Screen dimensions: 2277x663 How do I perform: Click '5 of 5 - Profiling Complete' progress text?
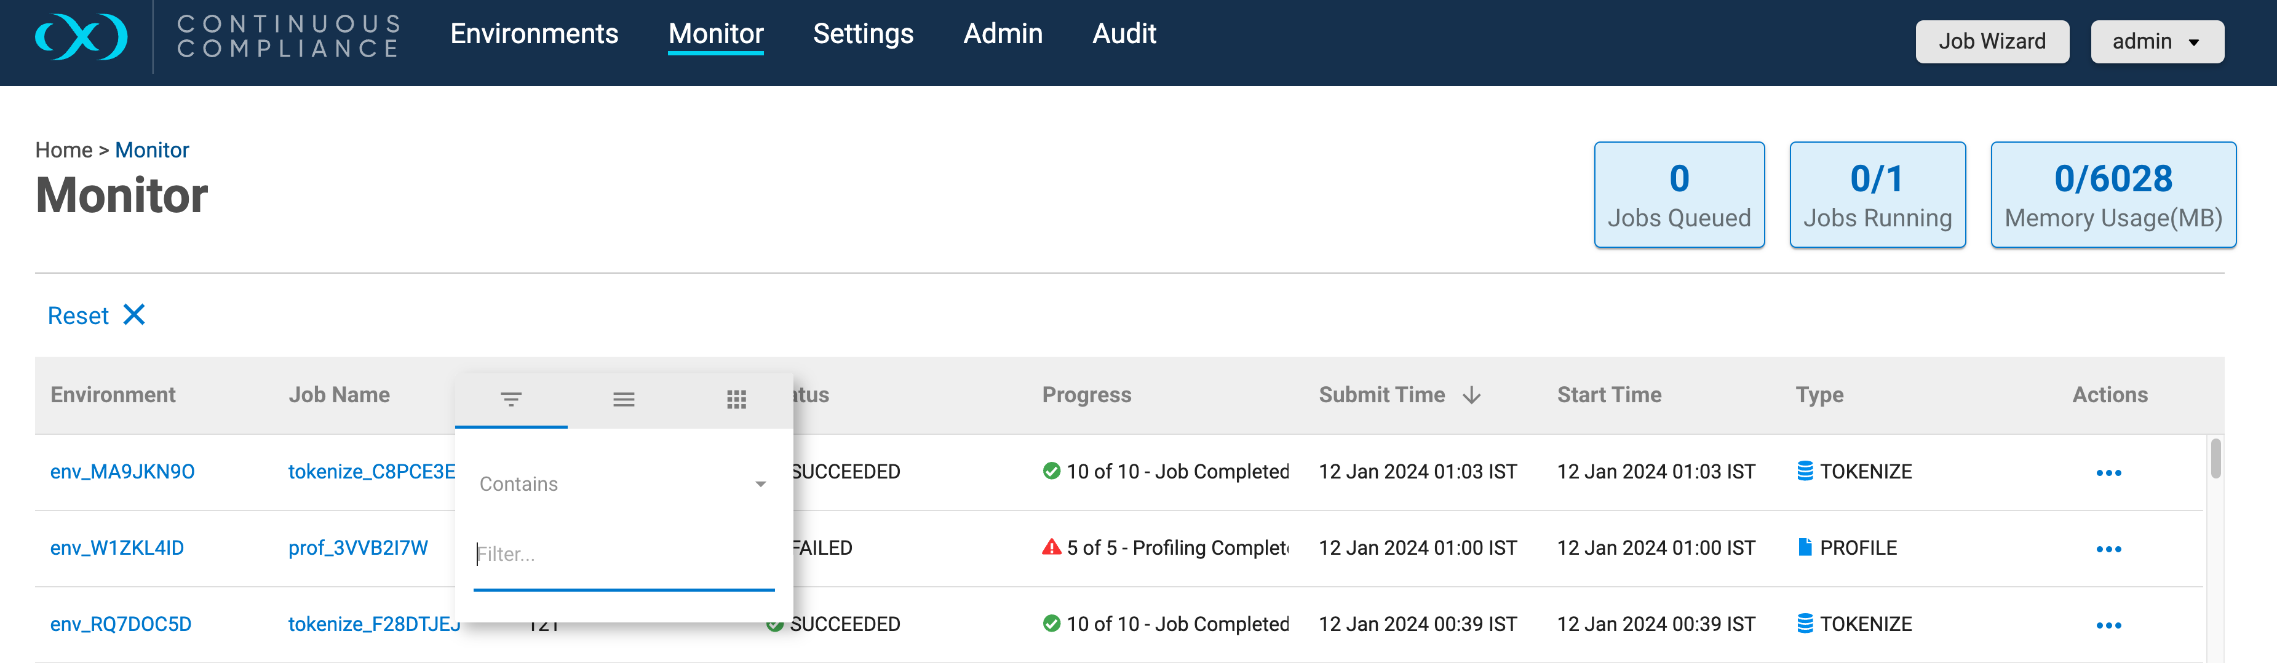[1177, 547]
